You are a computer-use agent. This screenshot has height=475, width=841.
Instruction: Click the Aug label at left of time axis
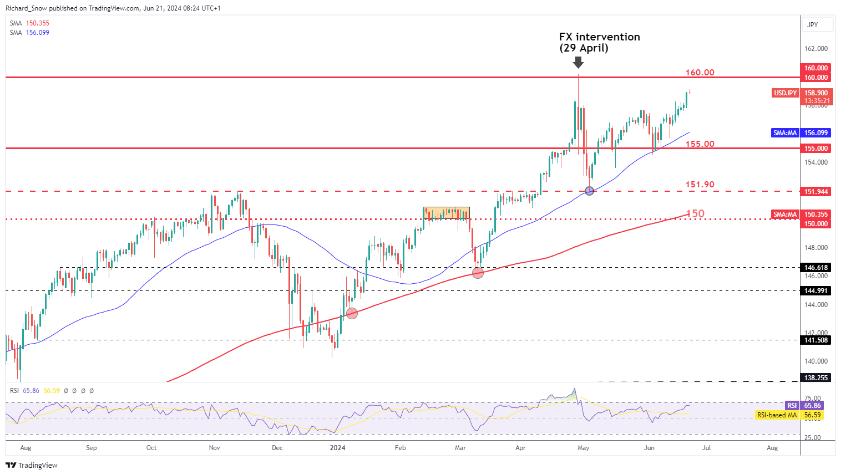tap(25, 448)
